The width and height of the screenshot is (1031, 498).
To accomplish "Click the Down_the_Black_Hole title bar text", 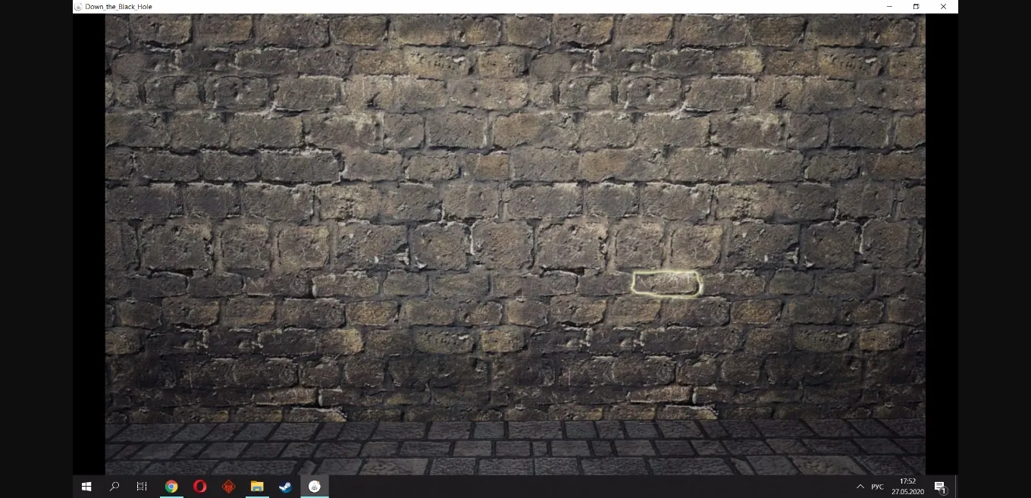I will [118, 7].
